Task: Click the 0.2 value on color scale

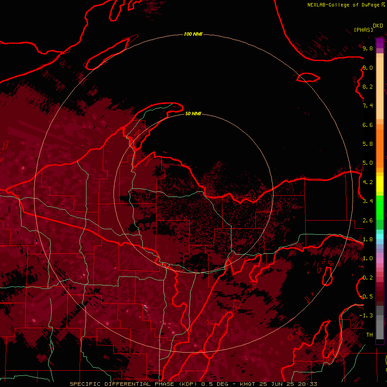Action: coord(368,278)
